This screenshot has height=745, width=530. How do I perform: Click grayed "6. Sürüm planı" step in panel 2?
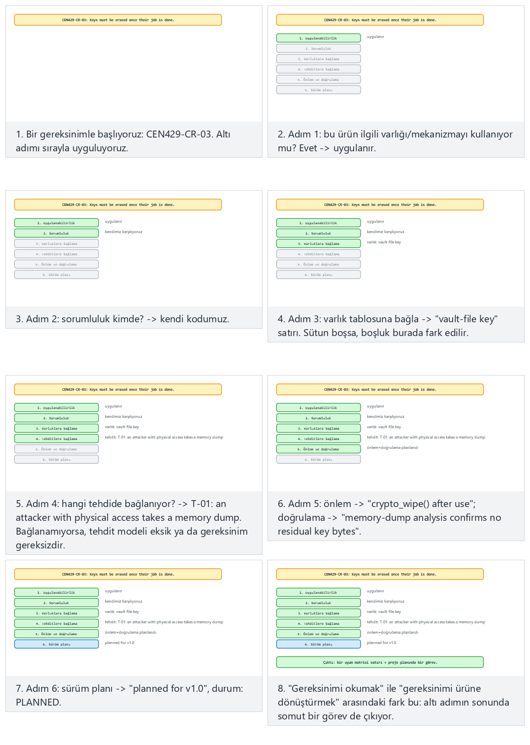click(x=318, y=90)
